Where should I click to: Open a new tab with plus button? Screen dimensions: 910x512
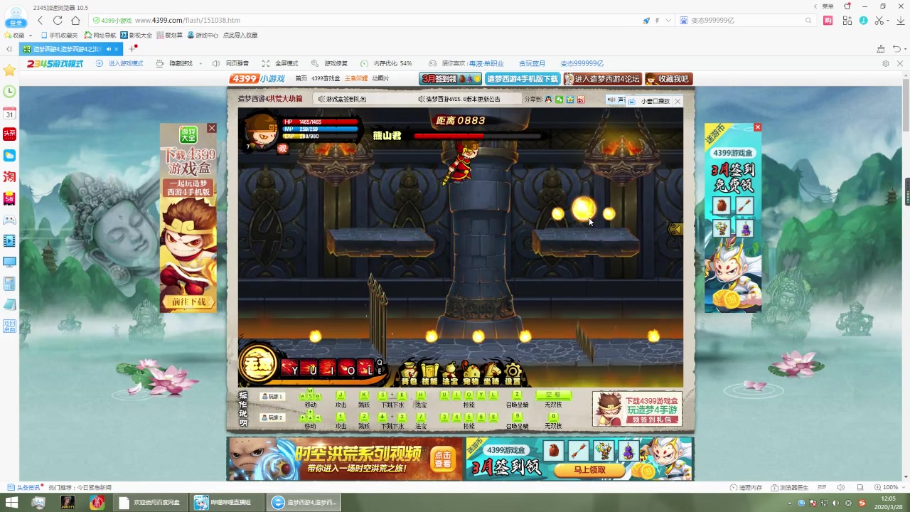[132, 49]
